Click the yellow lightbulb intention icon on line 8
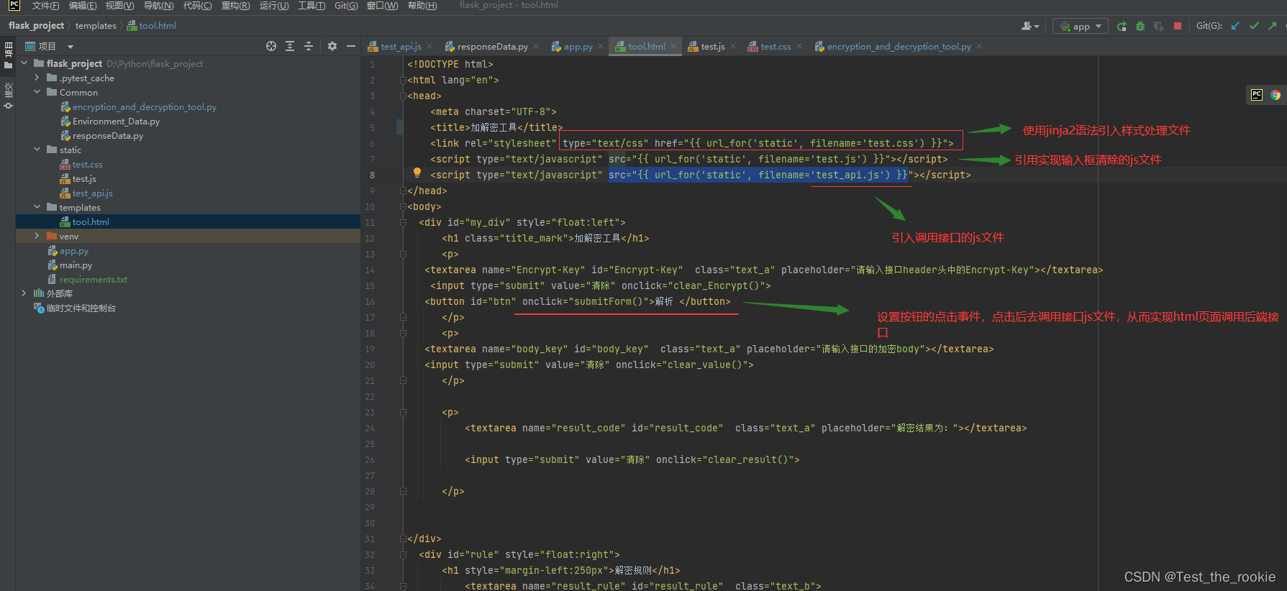This screenshot has height=591, width=1287. point(417,173)
